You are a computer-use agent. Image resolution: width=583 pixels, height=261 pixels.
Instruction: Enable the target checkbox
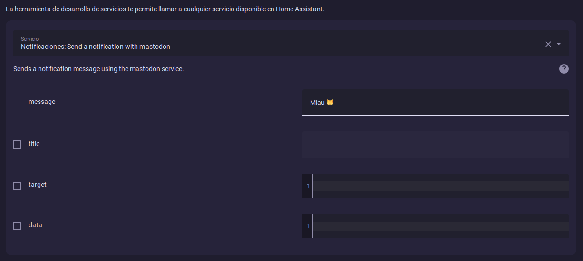pyautogui.click(x=17, y=186)
